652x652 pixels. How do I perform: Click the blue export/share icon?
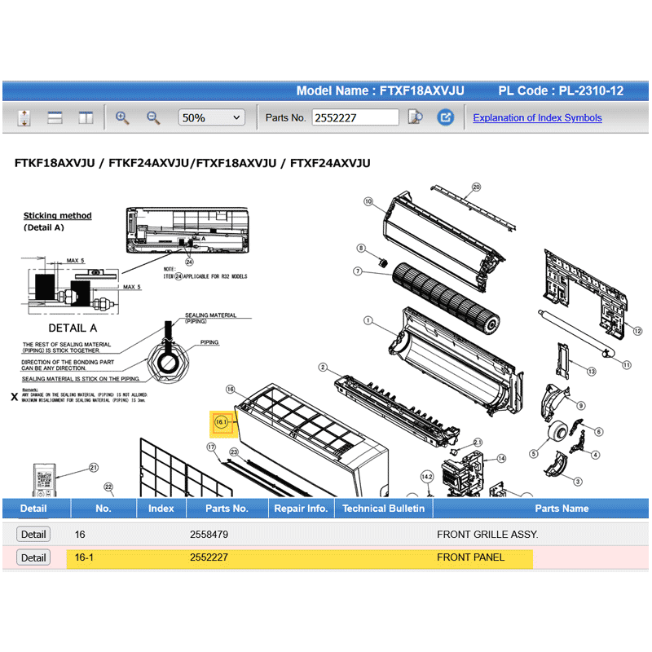445,117
